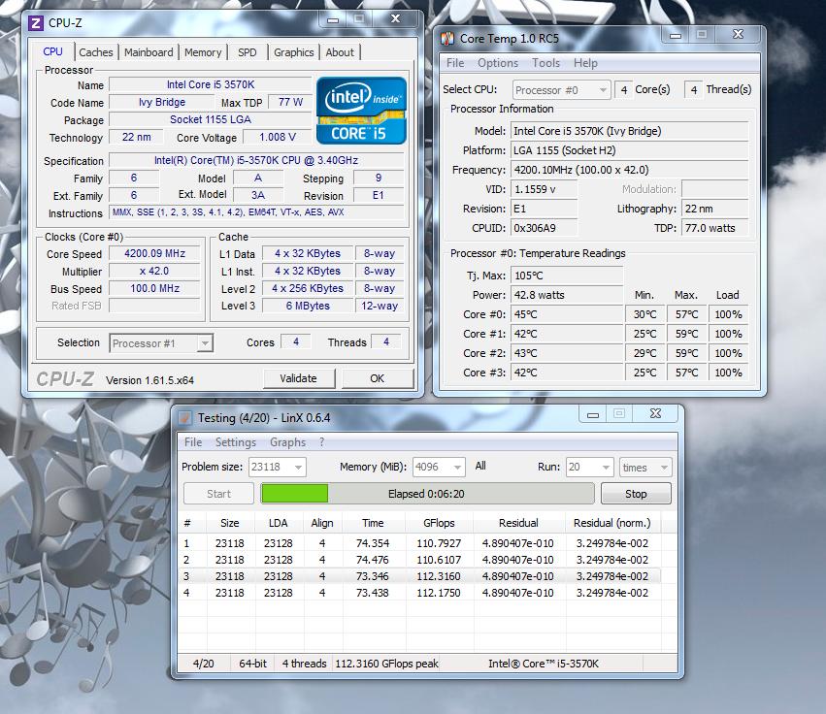
Task: Click the GFlops column header
Action: pyautogui.click(x=439, y=523)
